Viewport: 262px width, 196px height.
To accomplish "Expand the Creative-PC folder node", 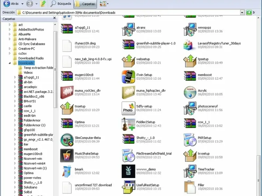I will [9, 49].
